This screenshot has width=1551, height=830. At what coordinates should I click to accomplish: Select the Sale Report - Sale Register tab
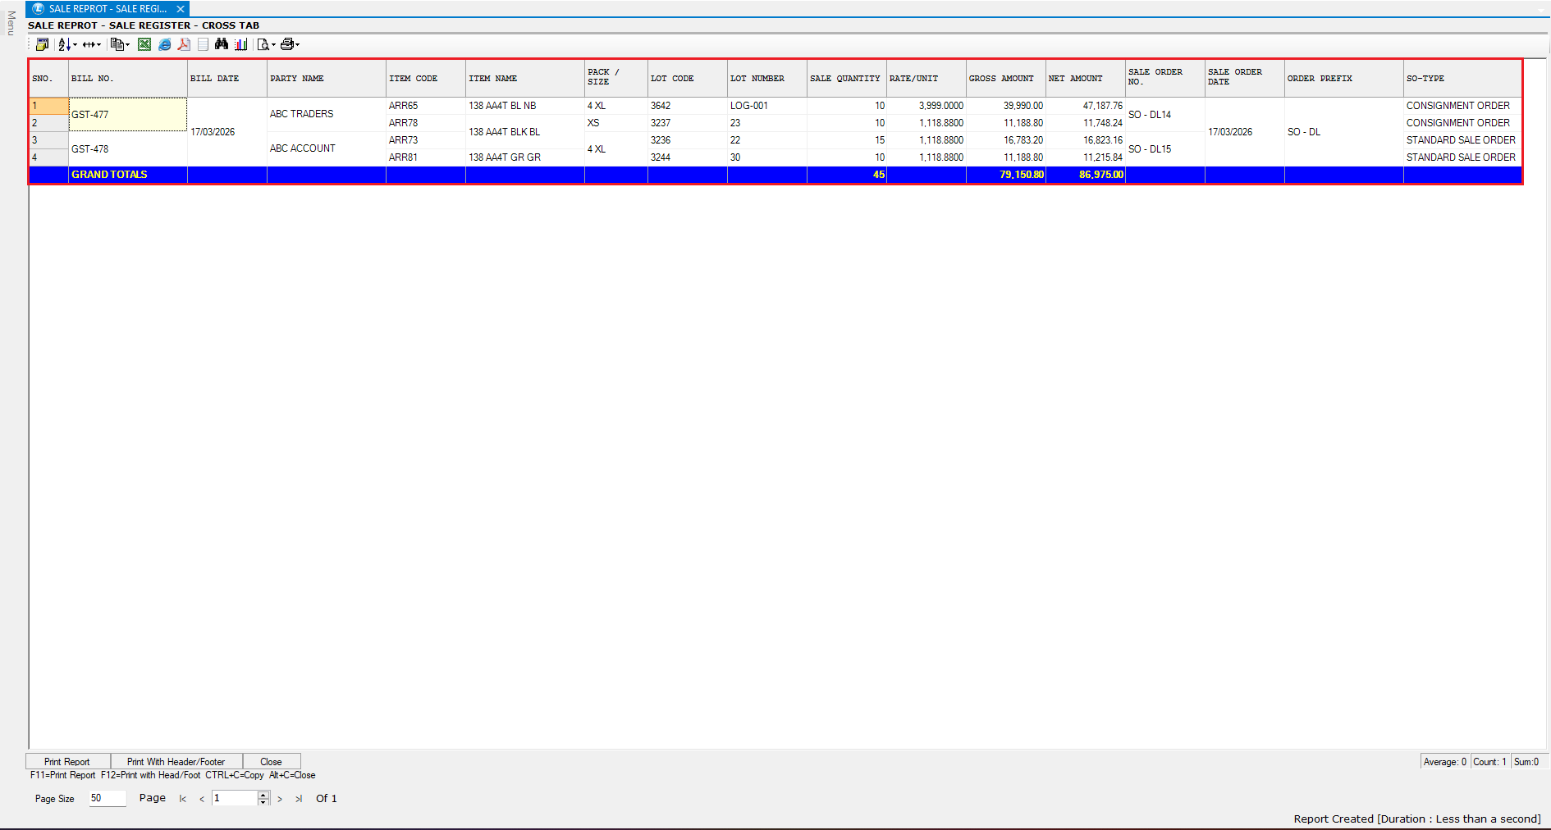coord(108,9)
